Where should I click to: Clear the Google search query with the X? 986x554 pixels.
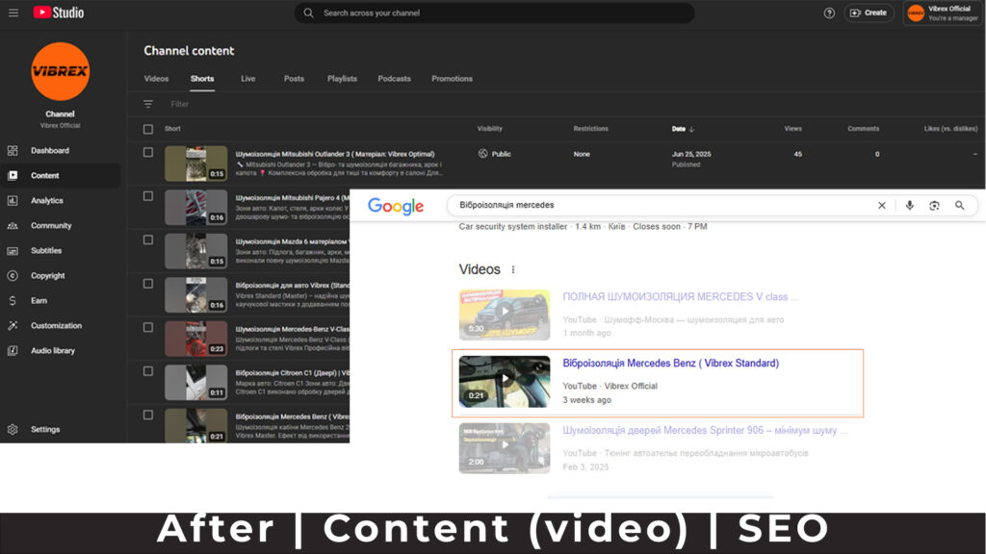click(x=882, y=206)
